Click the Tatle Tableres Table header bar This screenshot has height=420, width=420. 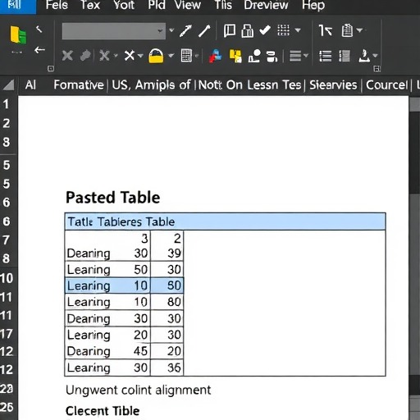point(226,221)
